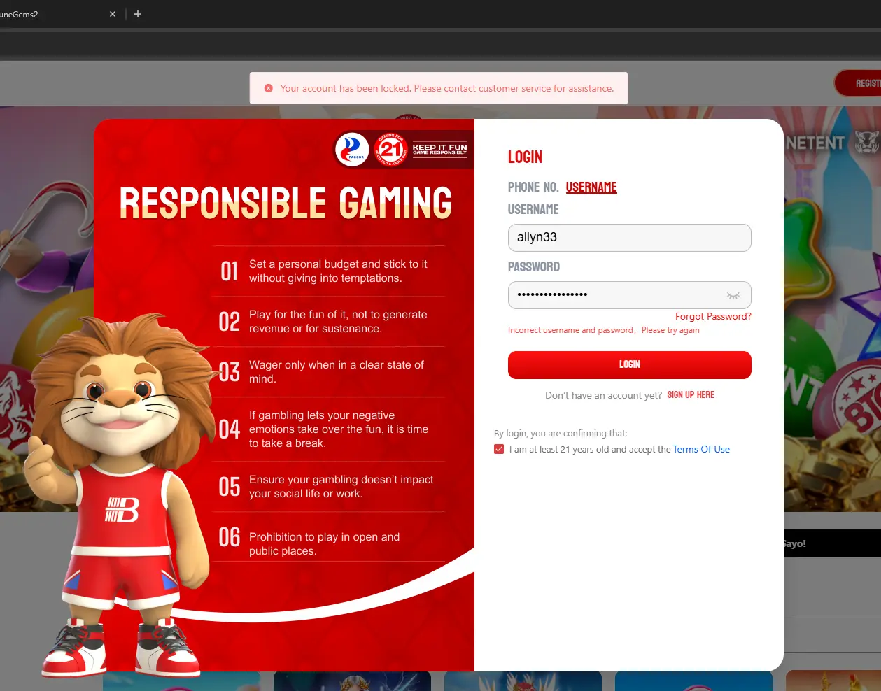This screenshot has width=881, height=691.
Task: Click the "Don't have an account yet?" text
Action: [603, 395]
